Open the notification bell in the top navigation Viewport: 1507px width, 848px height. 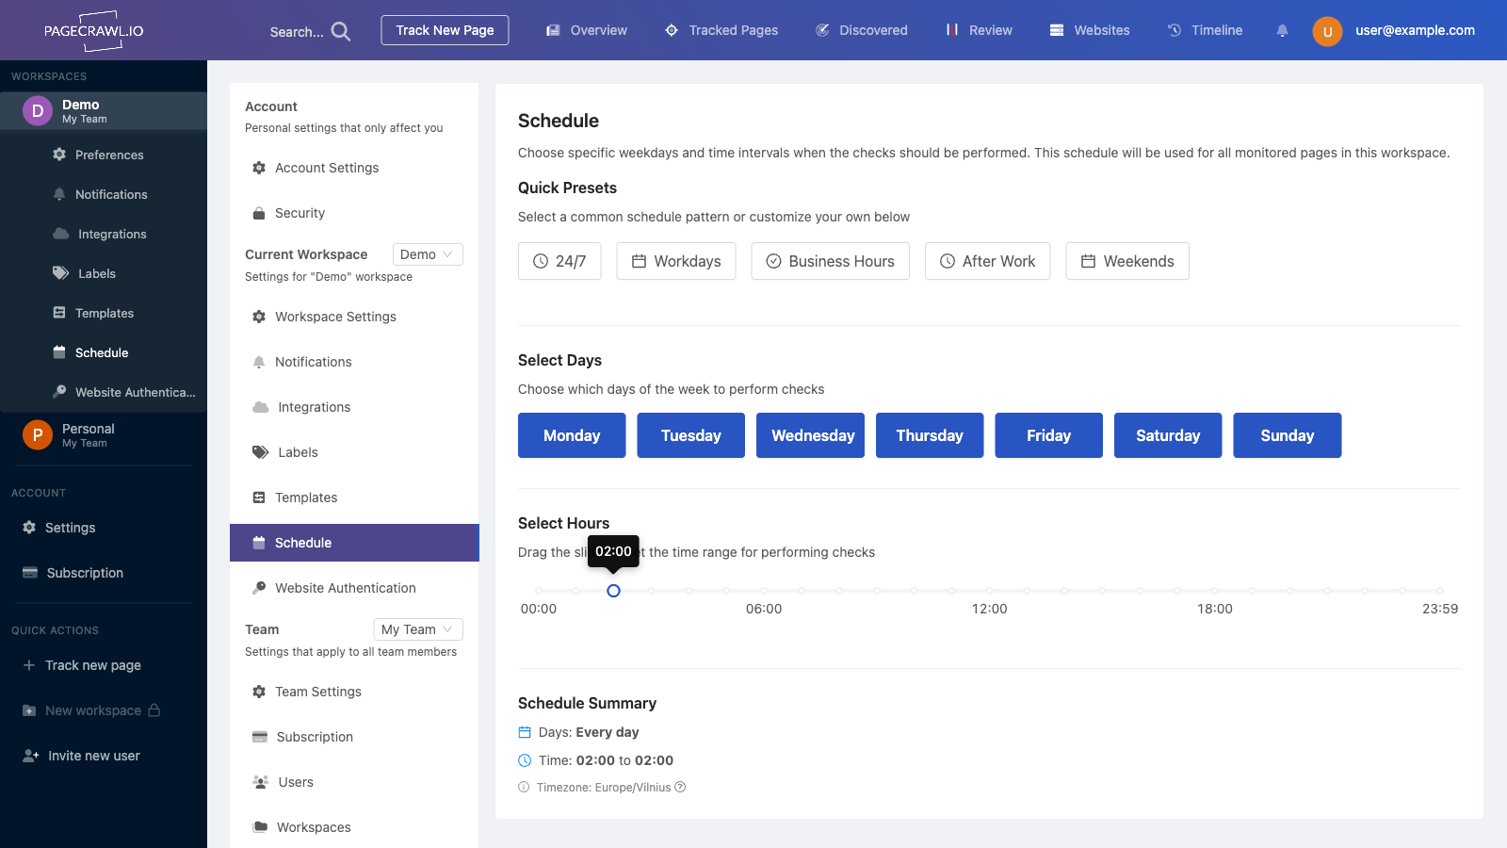tap(1283, 30)
